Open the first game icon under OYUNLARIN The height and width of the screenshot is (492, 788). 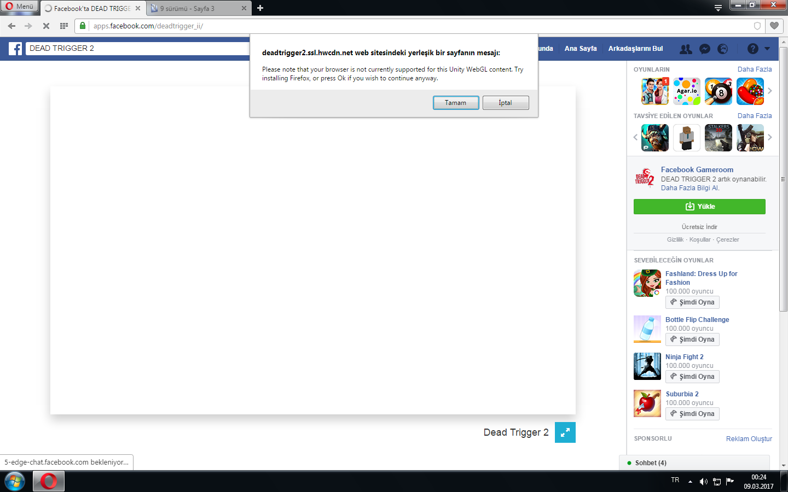(655, 91)
